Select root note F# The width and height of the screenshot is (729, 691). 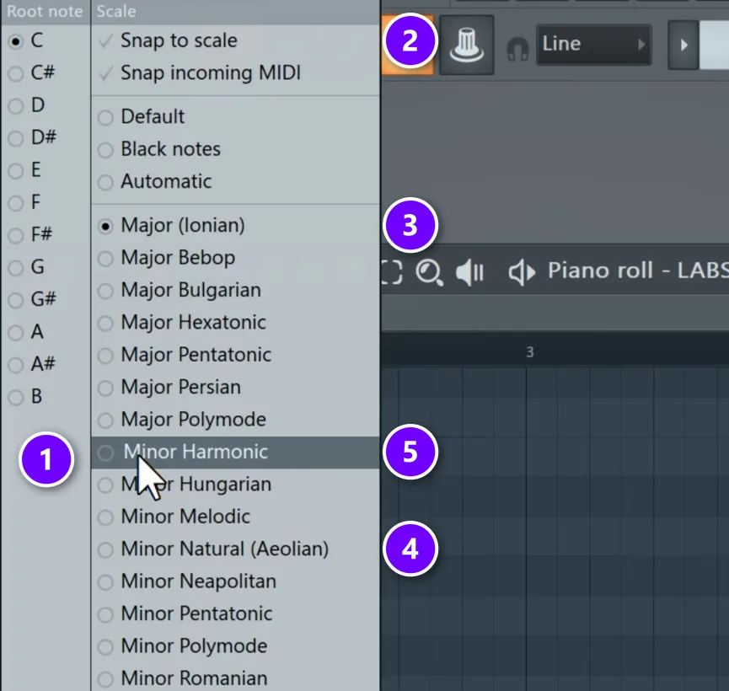30,234
